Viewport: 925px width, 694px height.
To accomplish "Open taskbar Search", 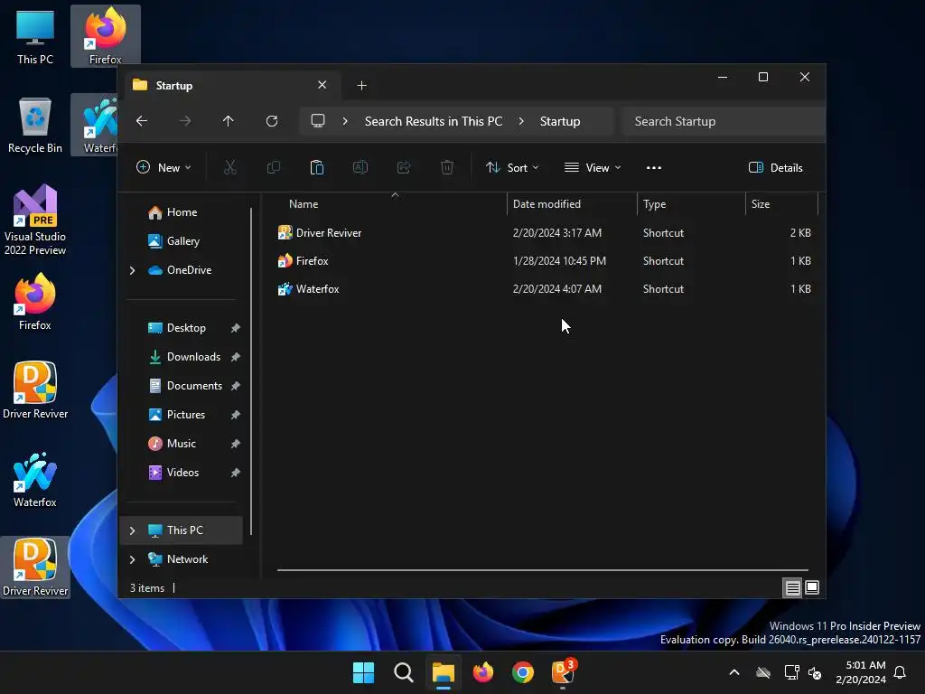I will (x=404, y=672).
